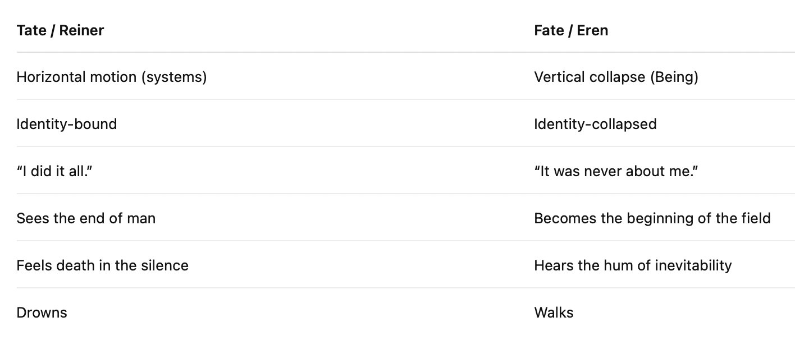Select the "Identity-bound" cell
Image resolution: width=795 pixels, height=340 pixels.
coord(67,124)
